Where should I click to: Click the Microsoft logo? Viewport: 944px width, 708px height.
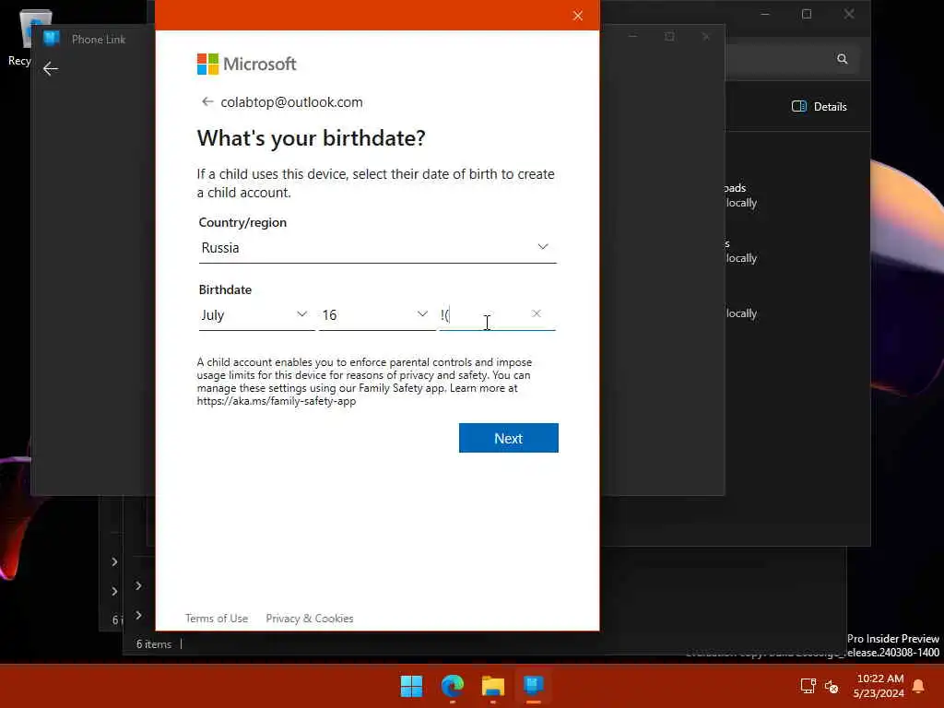(x=247, y=64)
